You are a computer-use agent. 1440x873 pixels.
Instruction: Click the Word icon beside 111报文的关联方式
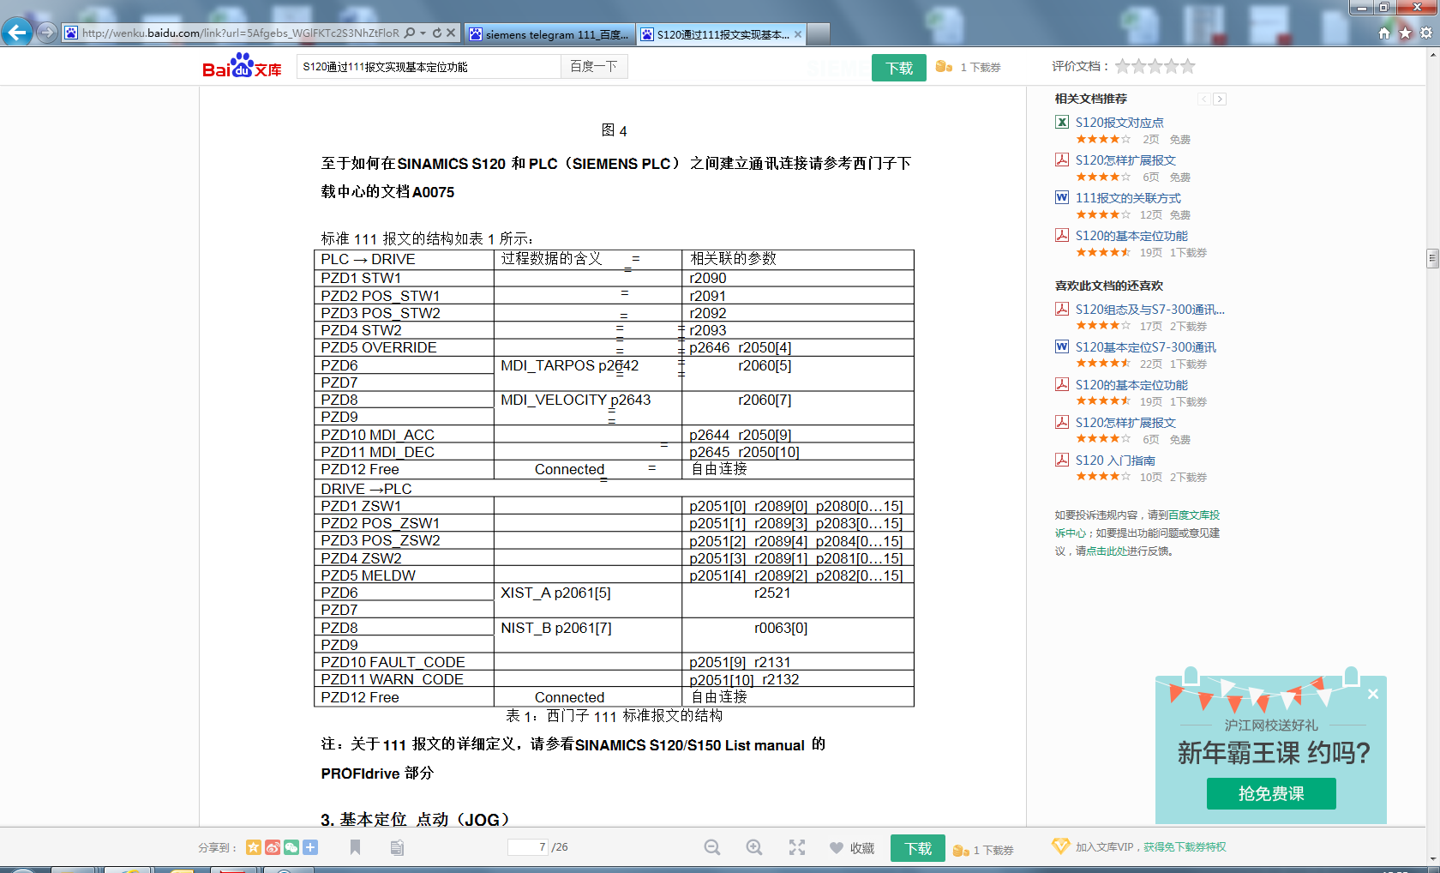pyautogui.click(x=1062, y=197)
